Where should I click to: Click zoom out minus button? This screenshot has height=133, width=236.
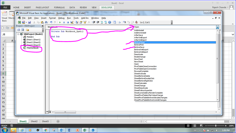point(206,126)
